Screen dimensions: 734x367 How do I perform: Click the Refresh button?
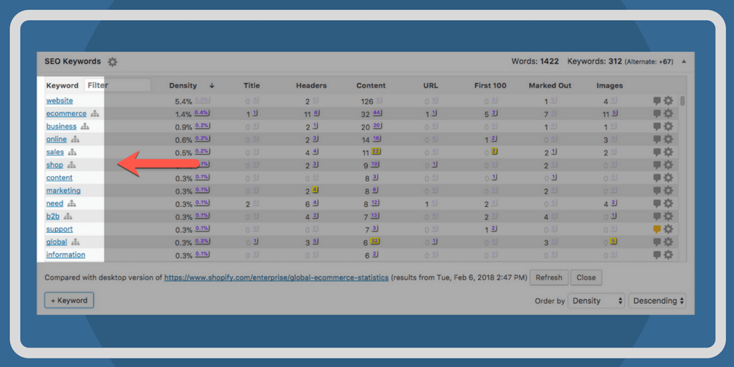(549, 277)
